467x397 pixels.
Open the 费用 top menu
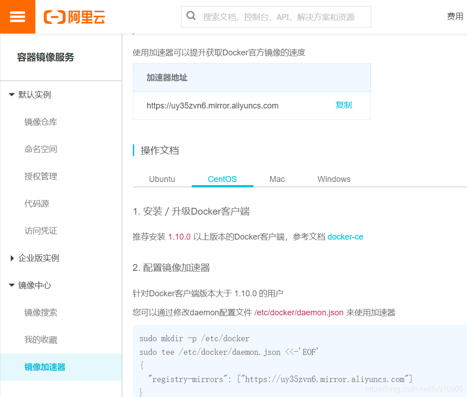(x=455, y=16)
